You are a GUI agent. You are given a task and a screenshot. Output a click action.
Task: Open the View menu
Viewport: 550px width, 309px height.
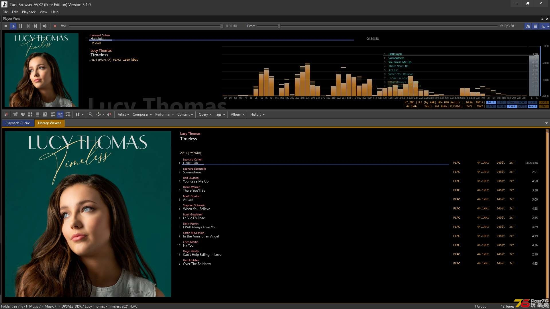point(43,12)
